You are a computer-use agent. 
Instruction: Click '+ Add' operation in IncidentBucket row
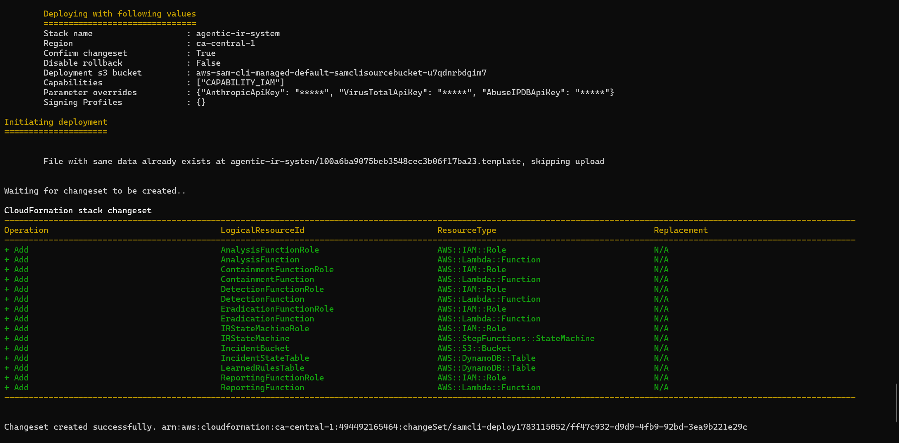pos(16,348)
